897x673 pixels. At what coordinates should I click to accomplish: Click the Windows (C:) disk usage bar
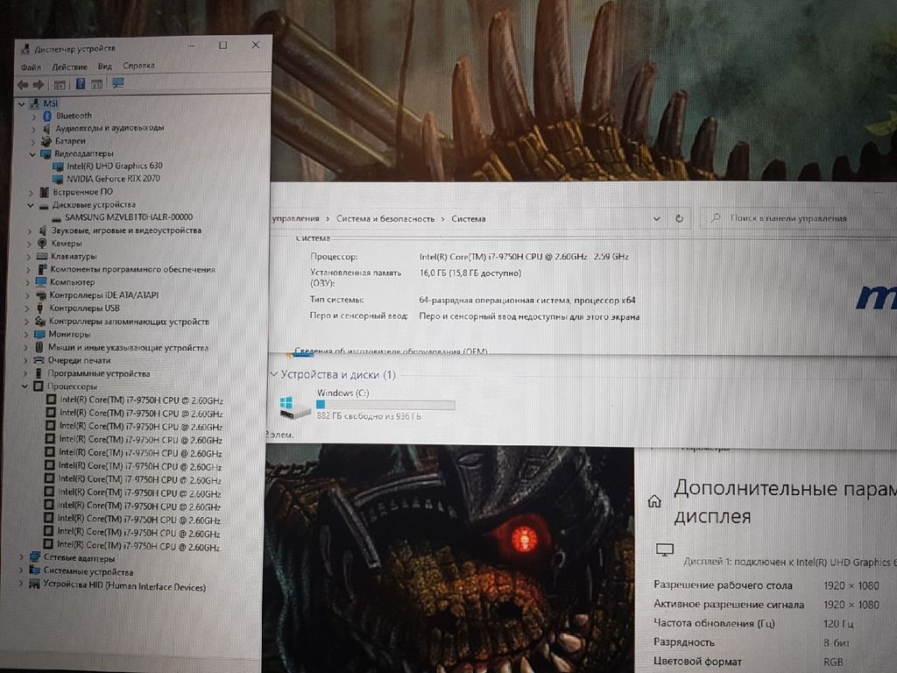pyautogui.click(x=385, y=405)
